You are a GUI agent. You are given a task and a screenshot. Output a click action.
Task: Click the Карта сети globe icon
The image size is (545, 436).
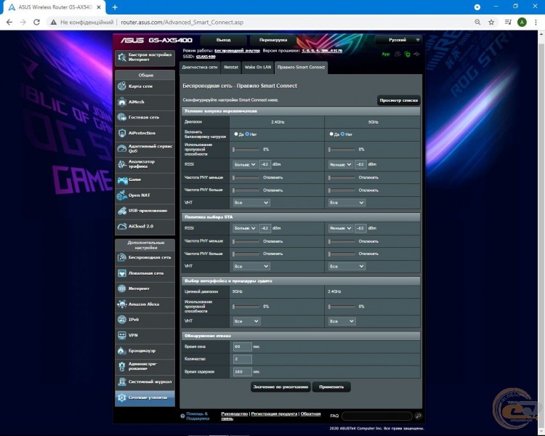(121, 86)
